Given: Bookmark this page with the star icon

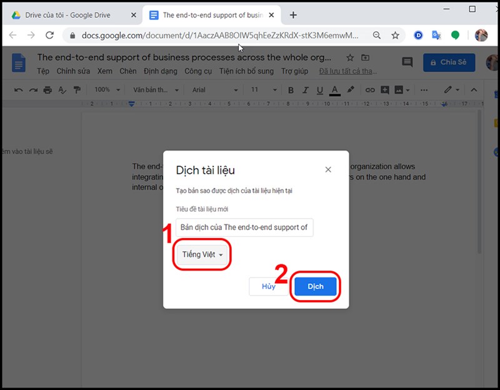Looking at the screenshot, I should click(395, 36).
